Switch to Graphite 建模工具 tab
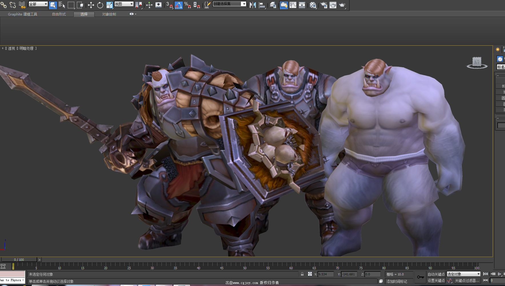 (23, 14)
